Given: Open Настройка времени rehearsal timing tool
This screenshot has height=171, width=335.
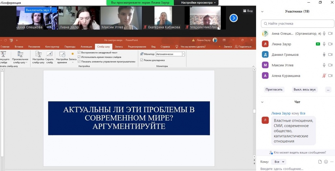Looking at the screenshot, I should coord(62,55).
